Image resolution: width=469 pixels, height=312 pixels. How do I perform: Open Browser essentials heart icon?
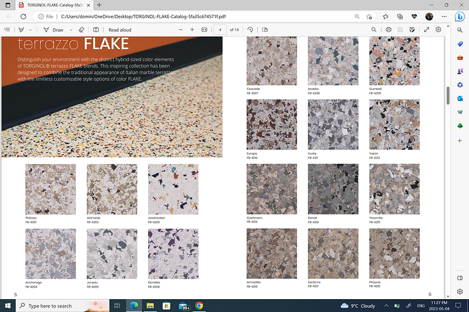415,16
